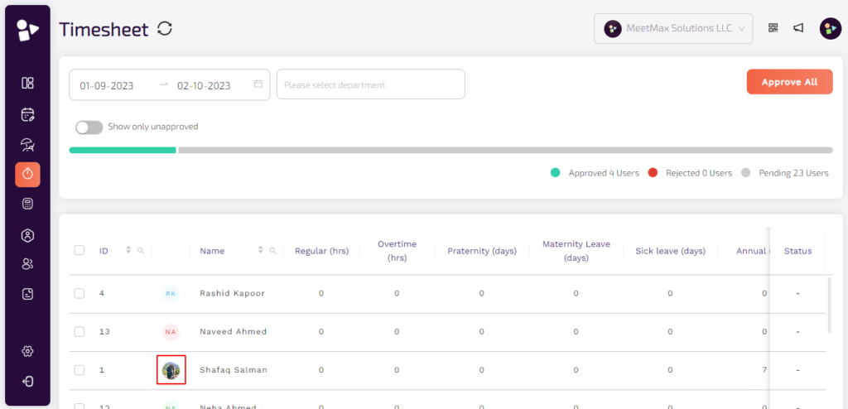Sort table by Name column arrows
Viewport: 848px width, 409px height.
click(x=261, y=250)
